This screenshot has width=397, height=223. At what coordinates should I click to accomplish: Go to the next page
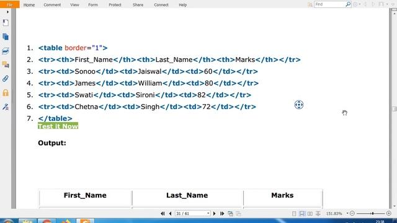215,214
